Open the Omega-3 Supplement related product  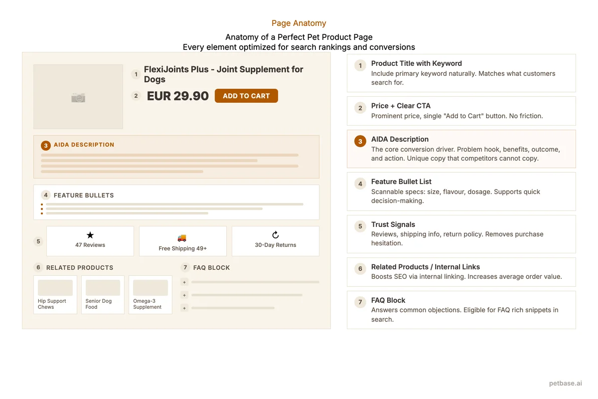[x=150, y=294]
